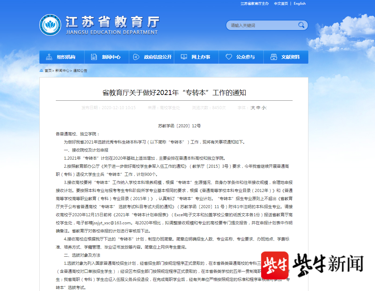Click the 网上办事 monitor icon
The width and height of the screenshot is (375, 291).
(x=184, y=57)
